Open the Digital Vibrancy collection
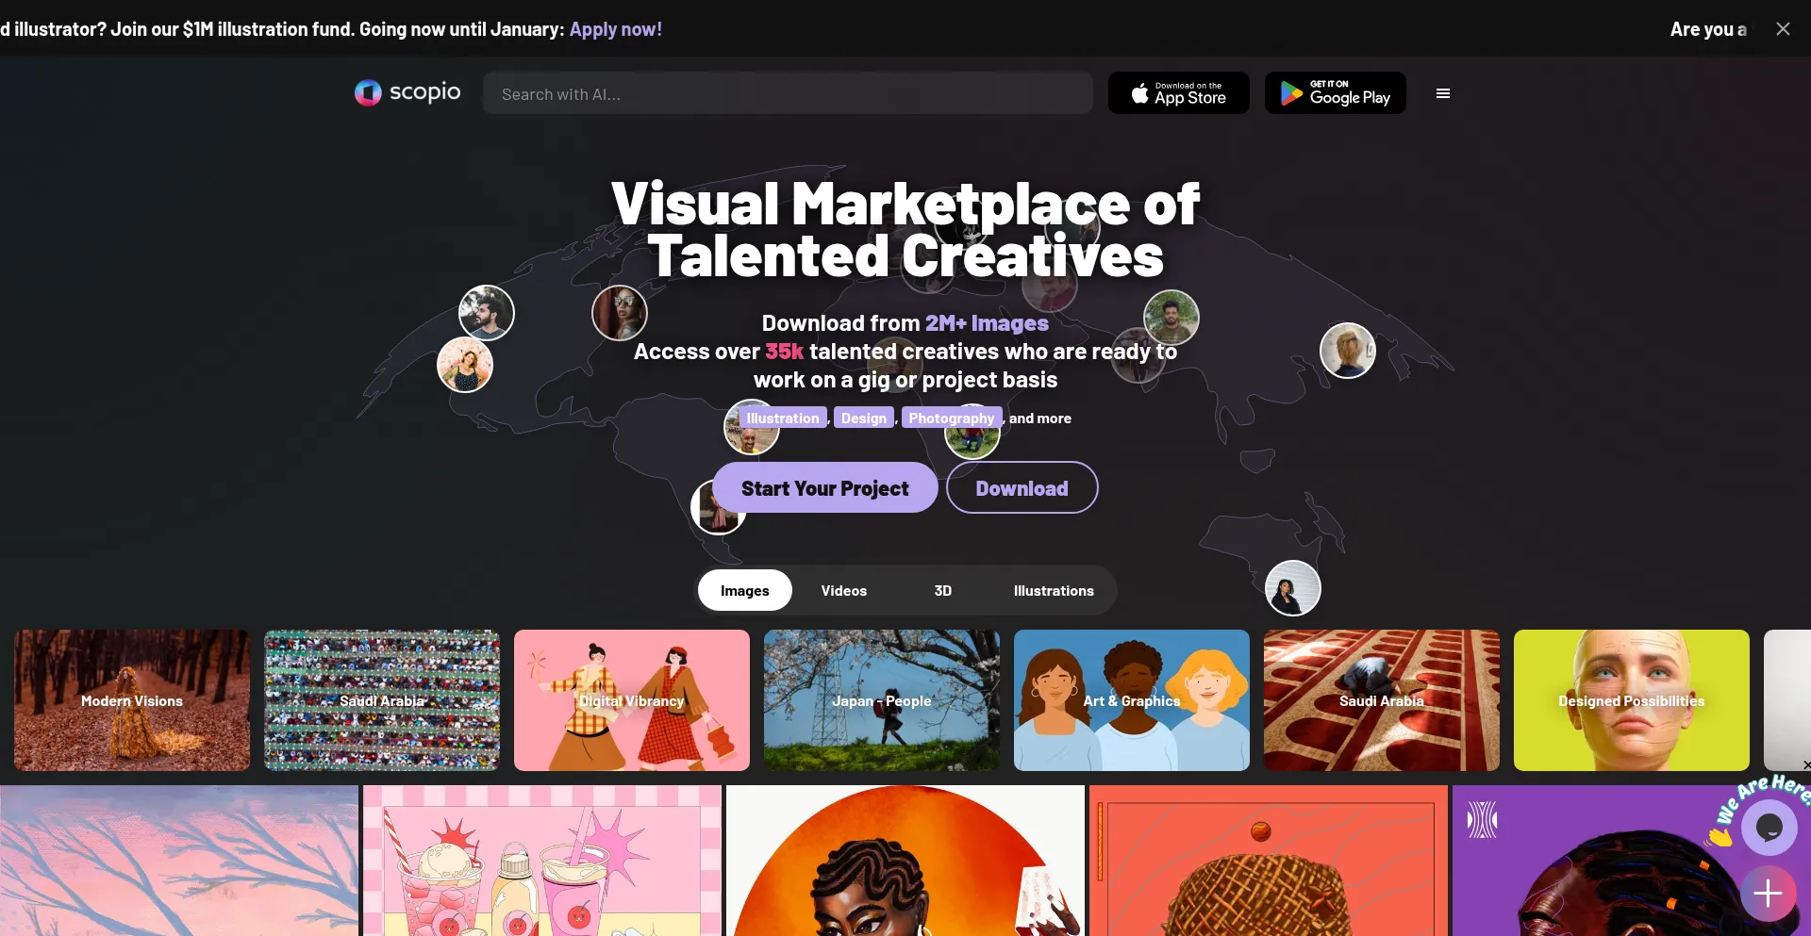Screen dimensions: 1811x936 pos(632,700)
